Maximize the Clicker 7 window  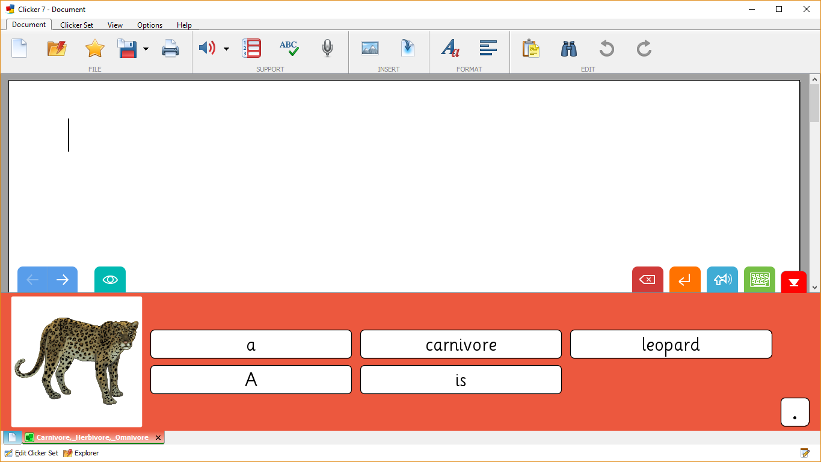click(779, 9)
